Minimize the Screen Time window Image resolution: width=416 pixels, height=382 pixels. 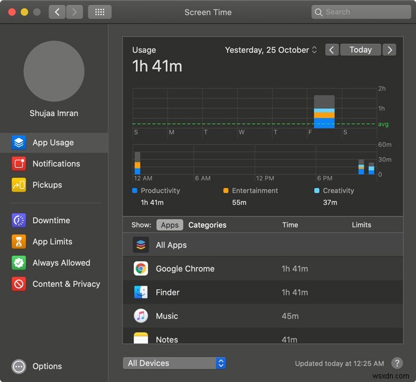pos(24,12)
